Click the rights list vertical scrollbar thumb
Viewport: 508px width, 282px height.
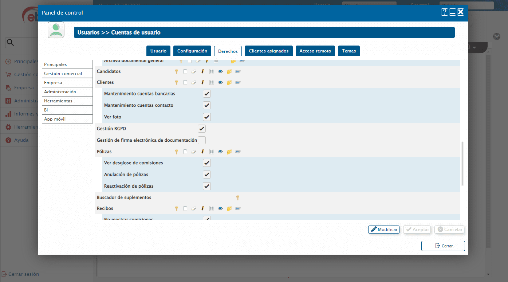[462, 164]
